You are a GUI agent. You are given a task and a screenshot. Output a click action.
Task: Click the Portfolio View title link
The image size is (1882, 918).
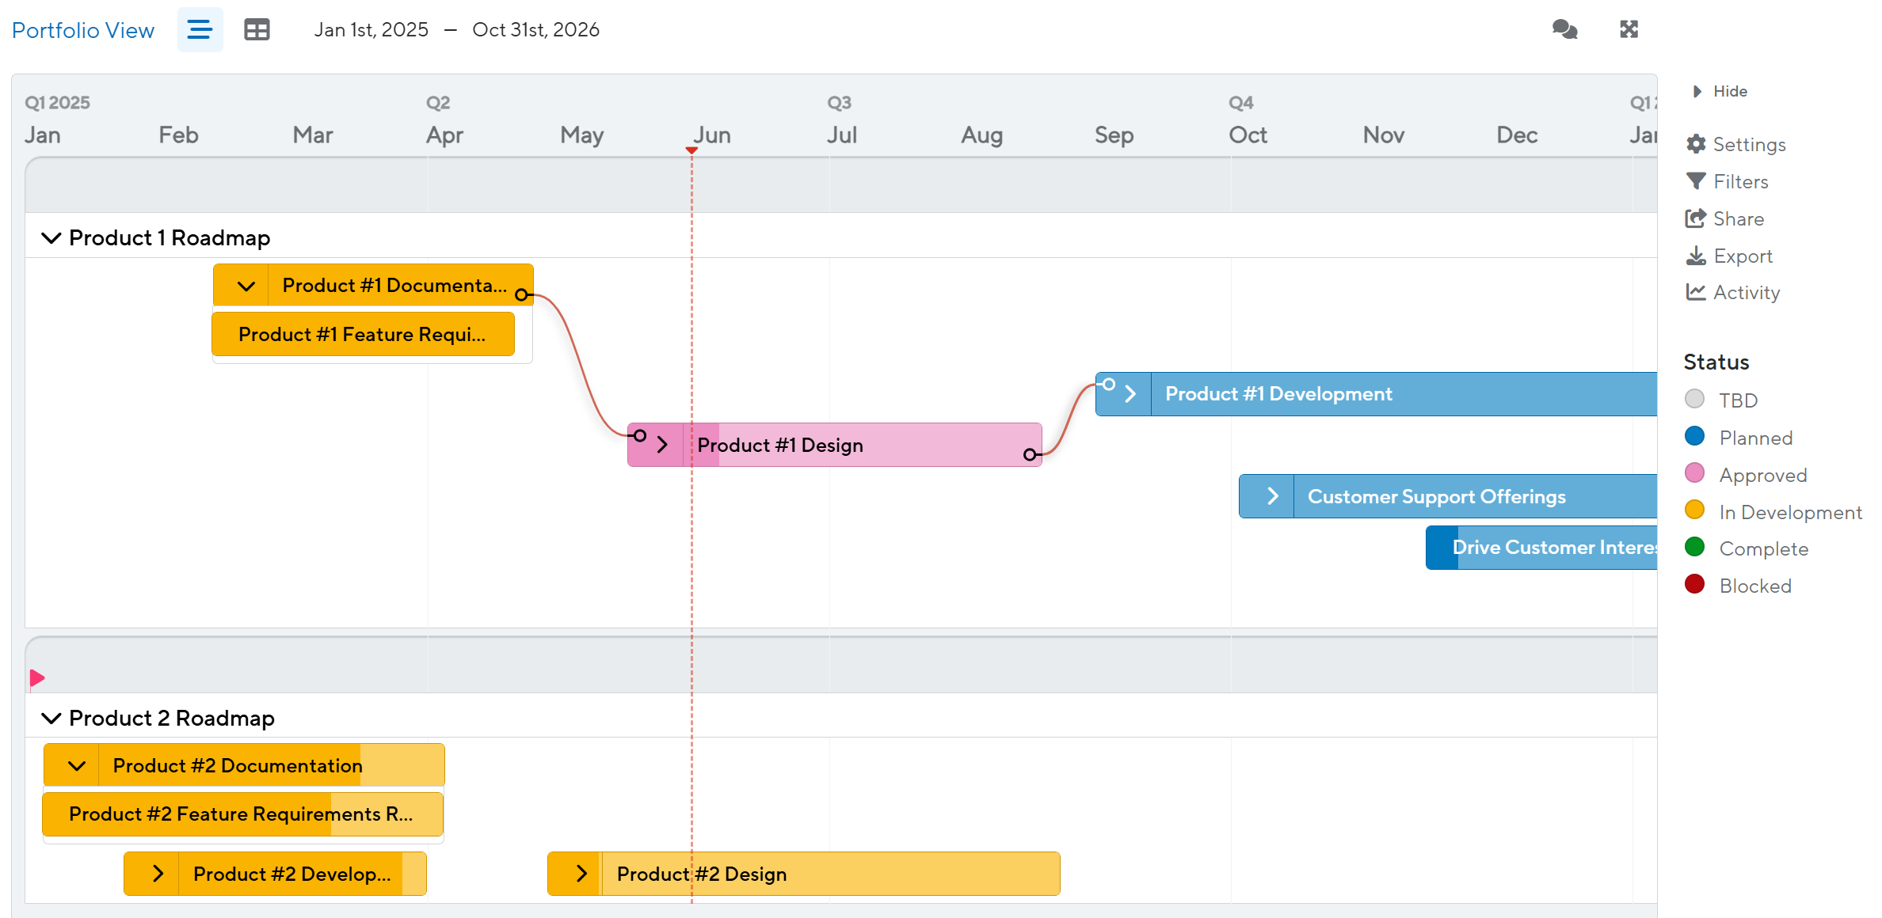click(83, 30)
